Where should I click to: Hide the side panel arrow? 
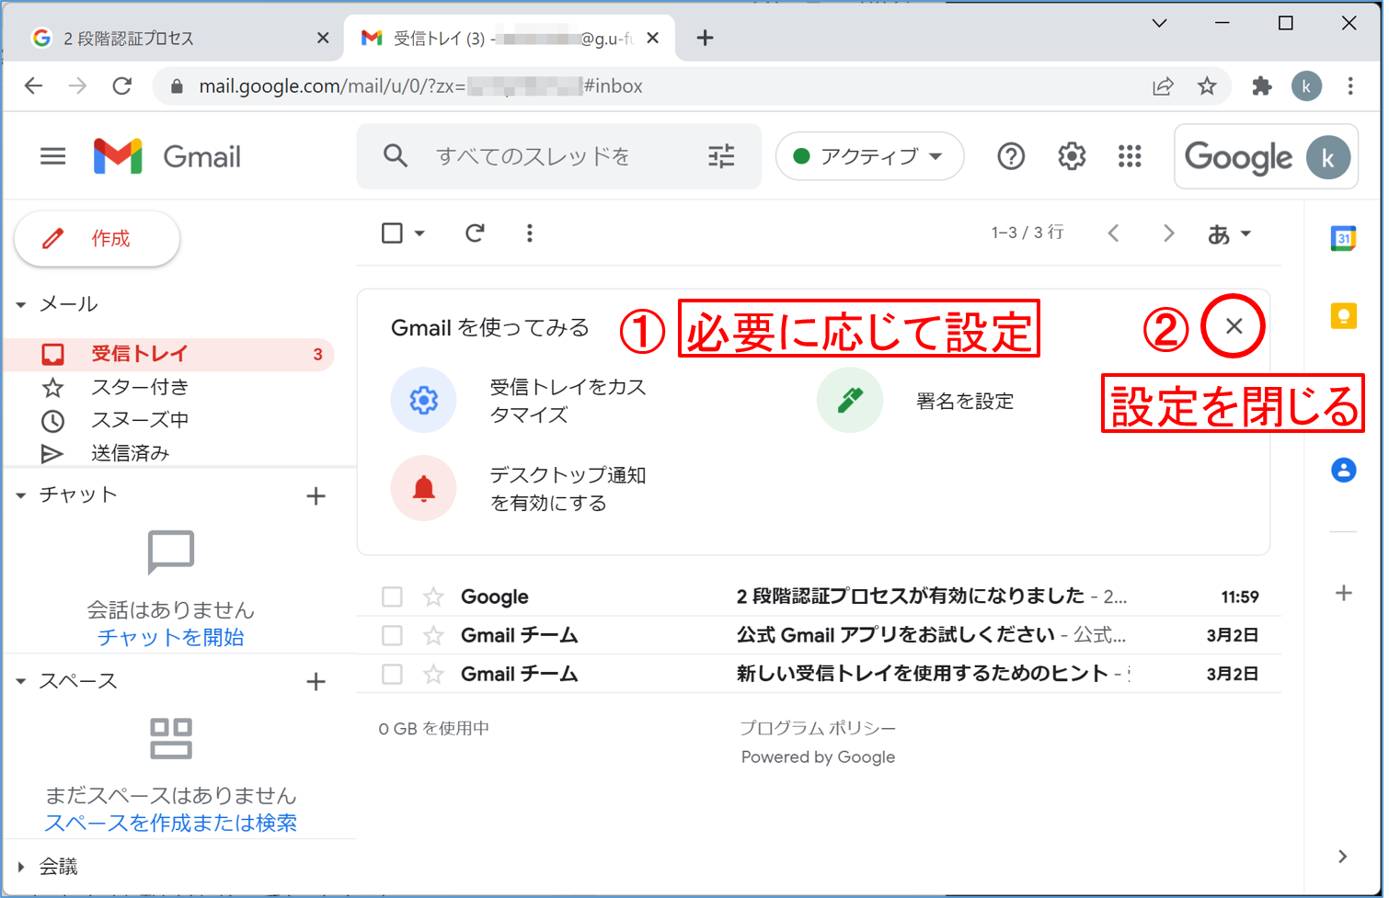coord(1342,856)
